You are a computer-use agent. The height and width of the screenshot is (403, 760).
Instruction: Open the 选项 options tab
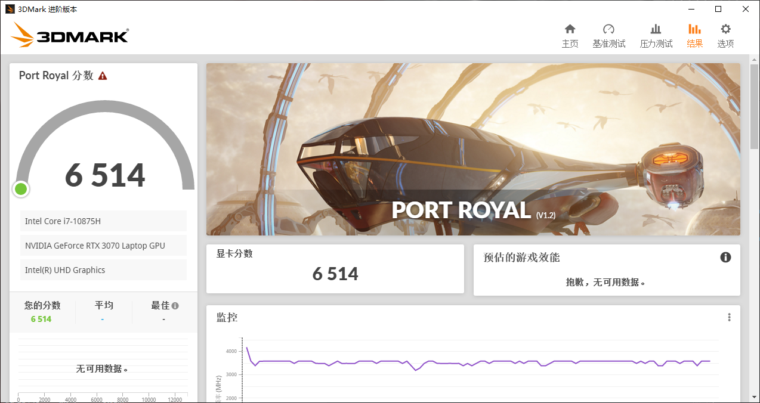coord(725,36)
